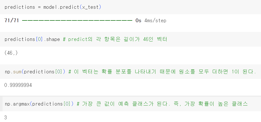This screenshot has width=261, height=122.
Task: Click the np.sum(predictions[0]) code cell
Action: (130, 72)
